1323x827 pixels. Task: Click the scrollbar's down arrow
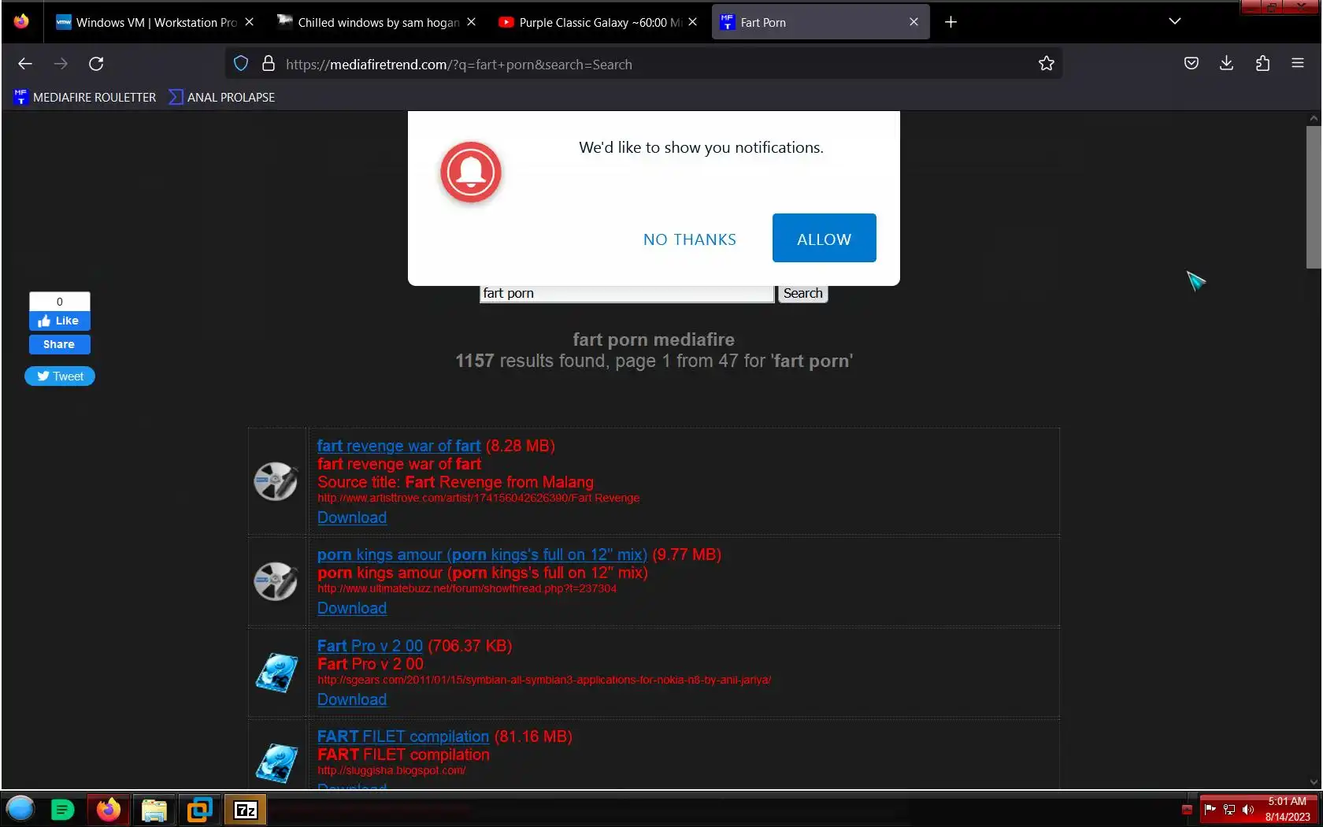click(1313, 782)
